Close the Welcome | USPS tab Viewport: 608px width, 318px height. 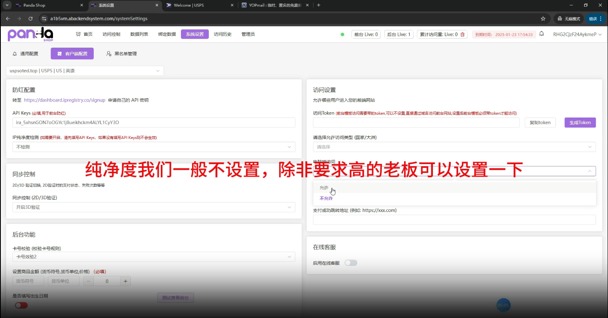click(232, 5)
